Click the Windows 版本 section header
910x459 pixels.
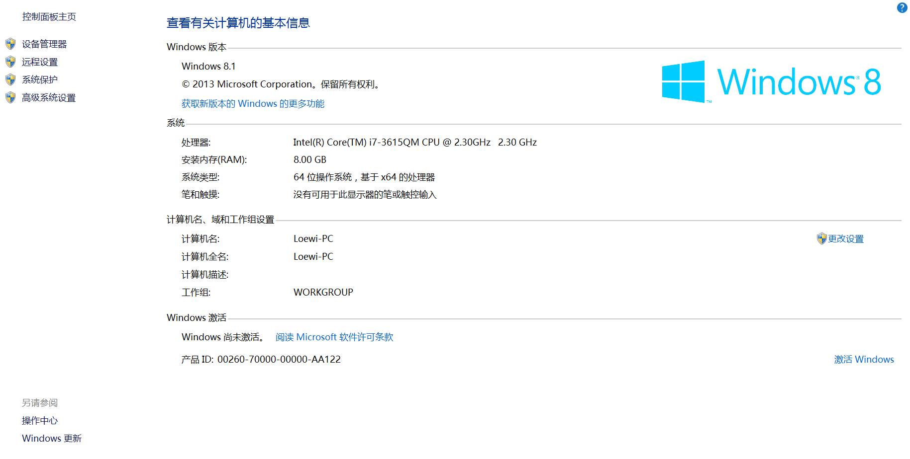197,47
